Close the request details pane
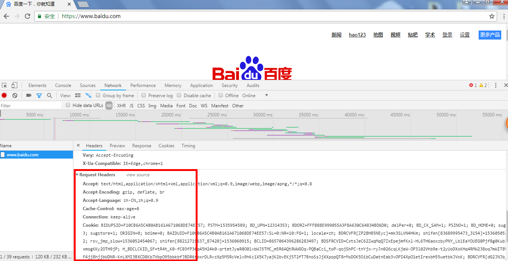 point(78,145)
